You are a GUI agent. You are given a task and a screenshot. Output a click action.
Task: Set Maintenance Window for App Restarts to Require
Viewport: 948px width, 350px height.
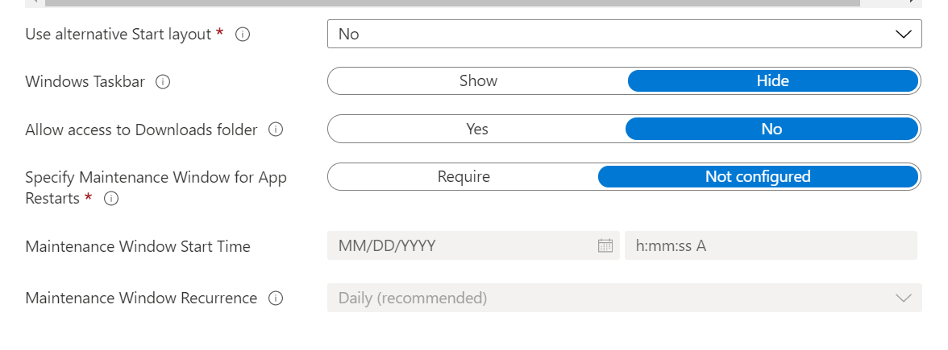click(x=464, y=177)
